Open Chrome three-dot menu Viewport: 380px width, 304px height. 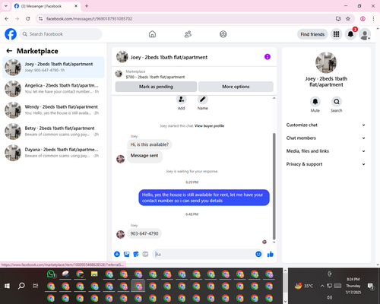(373, 19)
